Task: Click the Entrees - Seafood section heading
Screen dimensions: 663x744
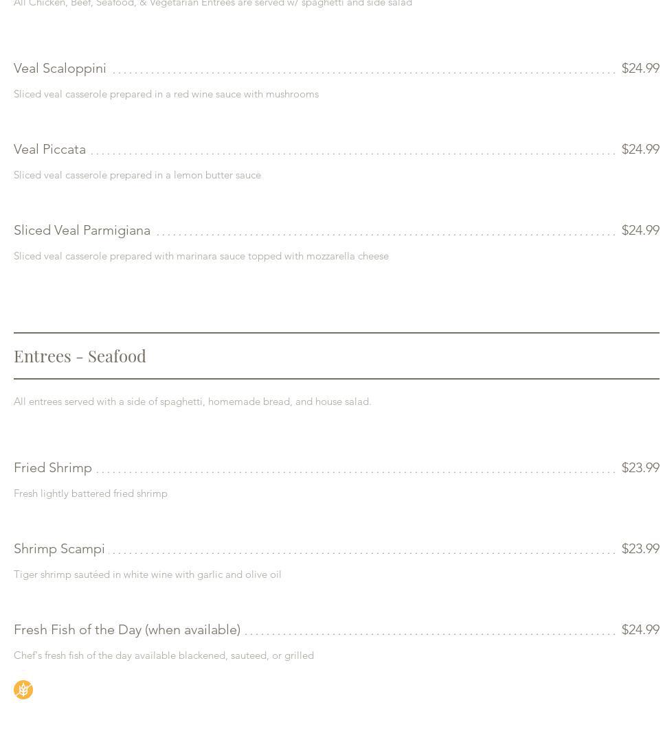Action: (80, 356)
